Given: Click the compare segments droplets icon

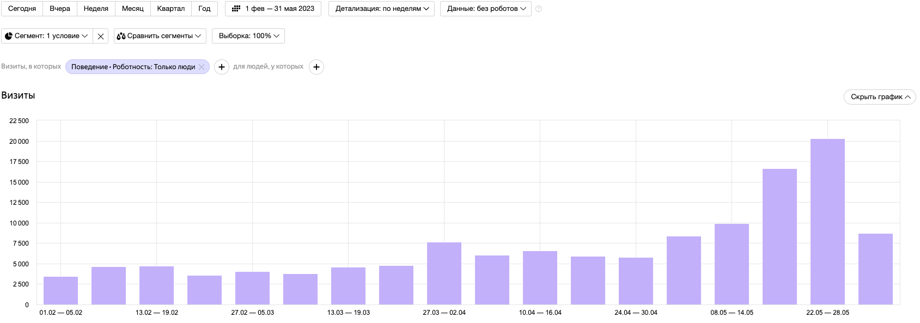Looking at the screenshot, I should pyautogui.click(x=121, y=36).
